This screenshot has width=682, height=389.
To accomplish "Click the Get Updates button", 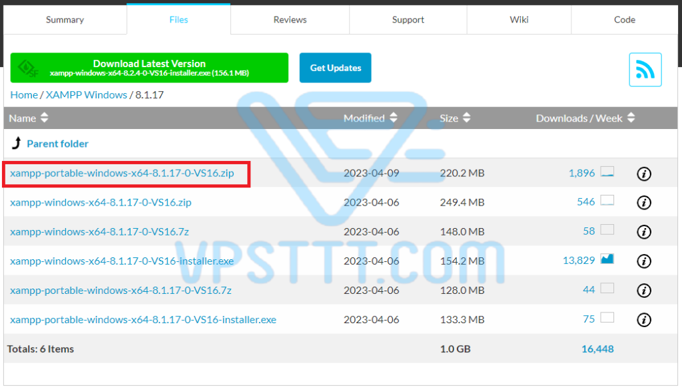I will click(x=336, y=68).
